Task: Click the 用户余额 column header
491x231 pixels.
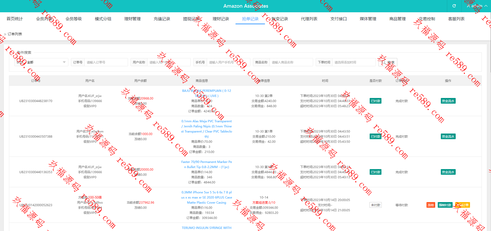Action: click(x=141, y=81)
